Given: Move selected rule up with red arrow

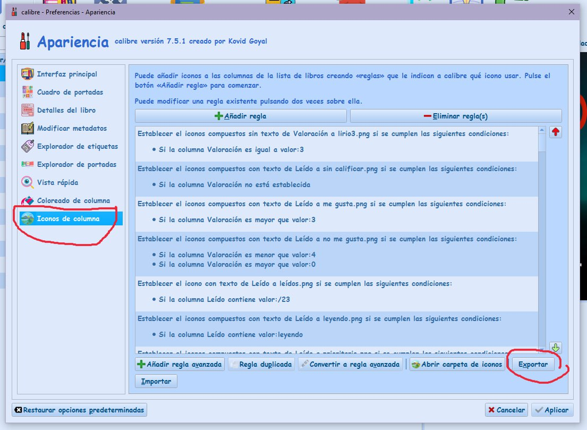Looking at the screenshot, I should pyautogui.click(x=556, y=132).
